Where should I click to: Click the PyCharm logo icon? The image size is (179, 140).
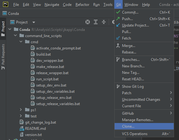coord(6,4)
